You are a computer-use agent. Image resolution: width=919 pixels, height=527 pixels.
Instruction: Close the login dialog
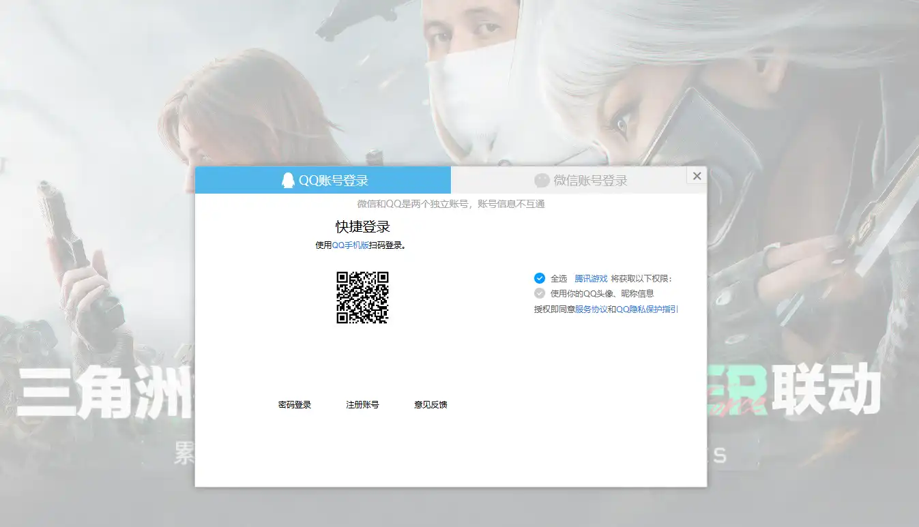pyautogui.click(x=697, y=176)
